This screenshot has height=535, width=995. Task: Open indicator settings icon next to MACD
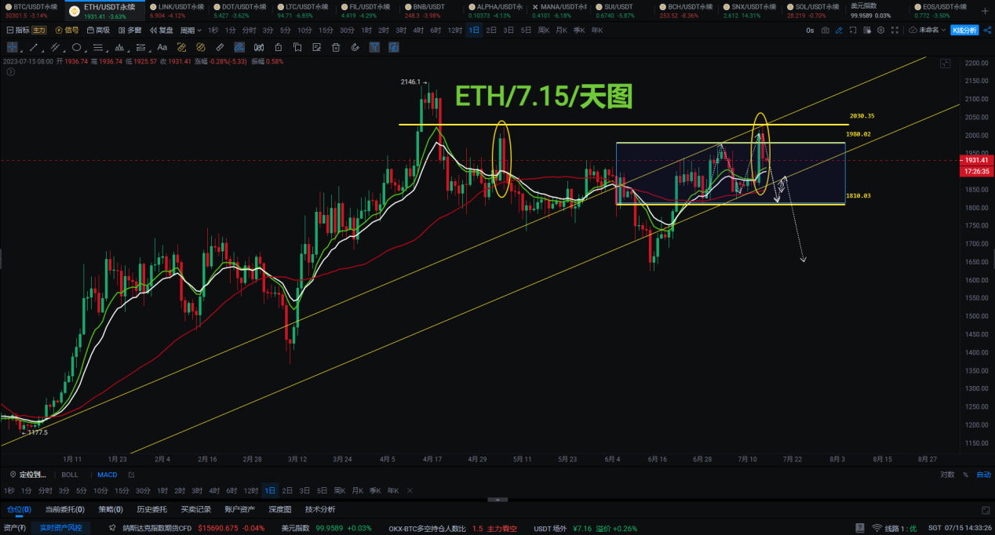131,475
